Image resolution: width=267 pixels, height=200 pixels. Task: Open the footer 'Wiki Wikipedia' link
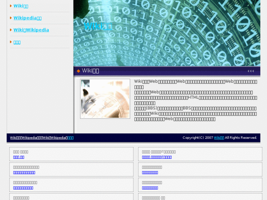(54, 138)
